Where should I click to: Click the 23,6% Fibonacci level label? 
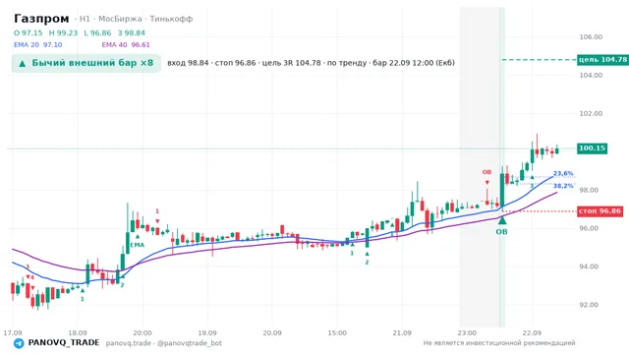pos(563,173)
